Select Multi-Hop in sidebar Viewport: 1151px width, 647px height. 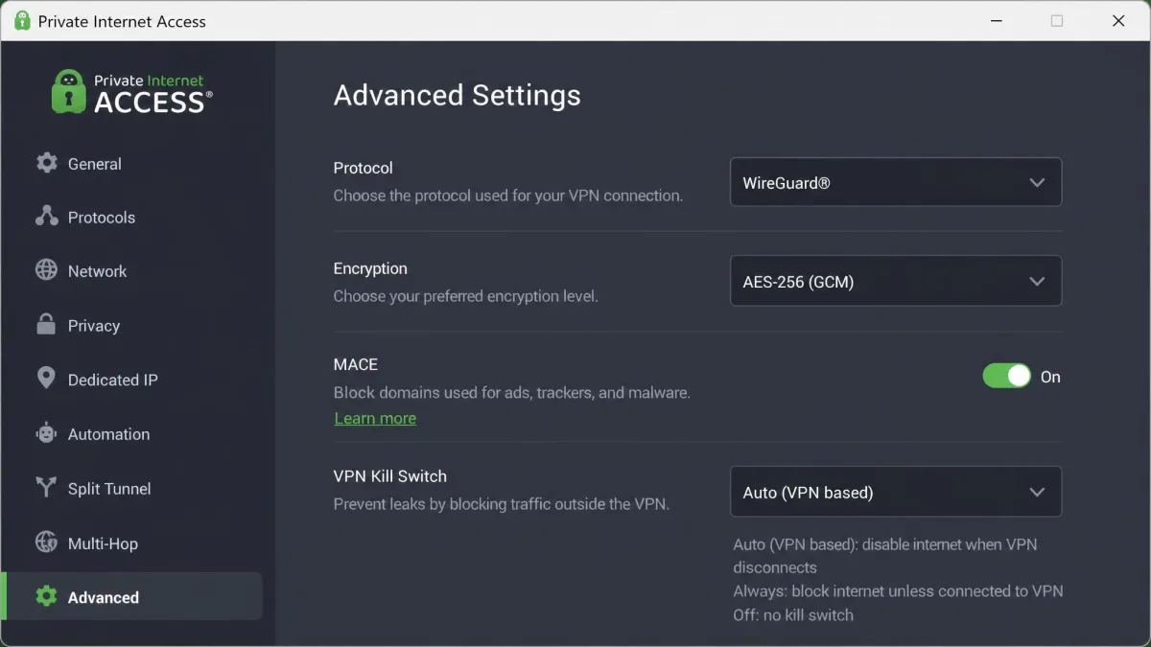point(133,543)
